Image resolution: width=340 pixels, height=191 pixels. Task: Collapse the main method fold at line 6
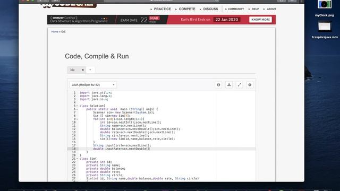(77, 109)
